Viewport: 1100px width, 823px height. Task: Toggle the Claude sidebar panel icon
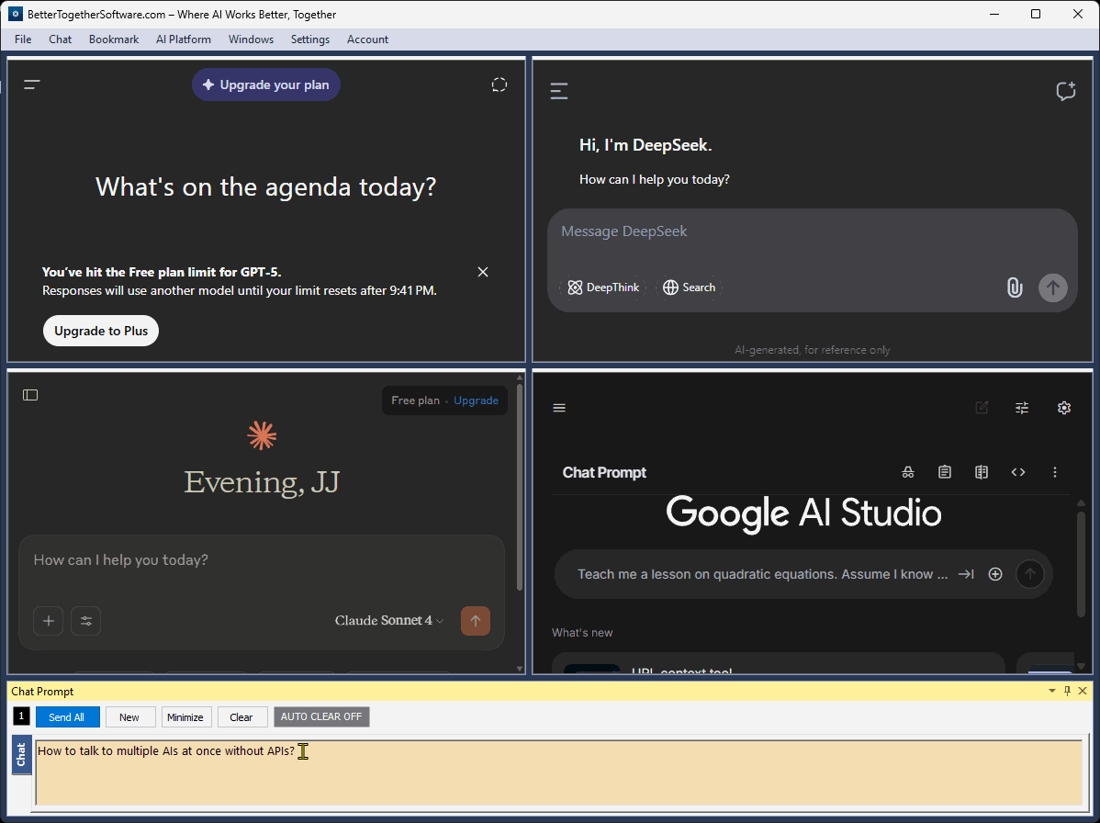(x=30, y=395)
